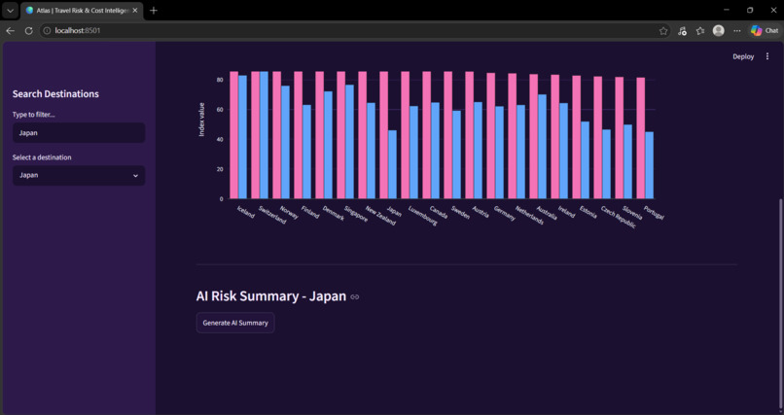The height and width of the screenshot is (415, 784).
Task: Click the Singapore axis label
Action: [356, 214]
